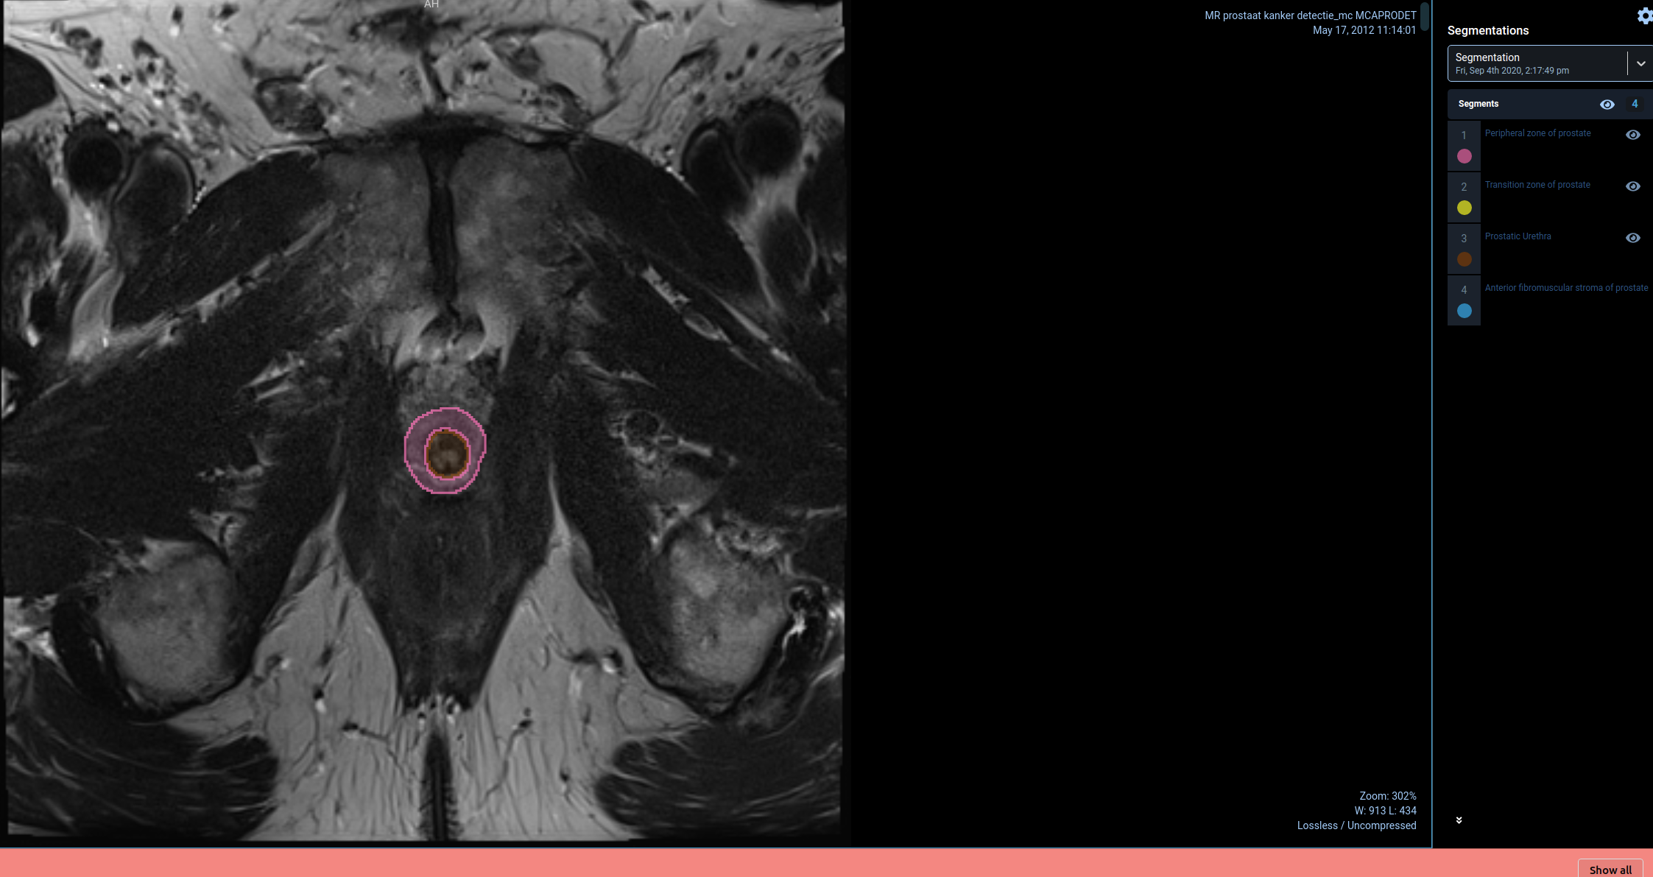Click the segment count badge showing 4
The image size is (1653, 877).
[1635, 104]
